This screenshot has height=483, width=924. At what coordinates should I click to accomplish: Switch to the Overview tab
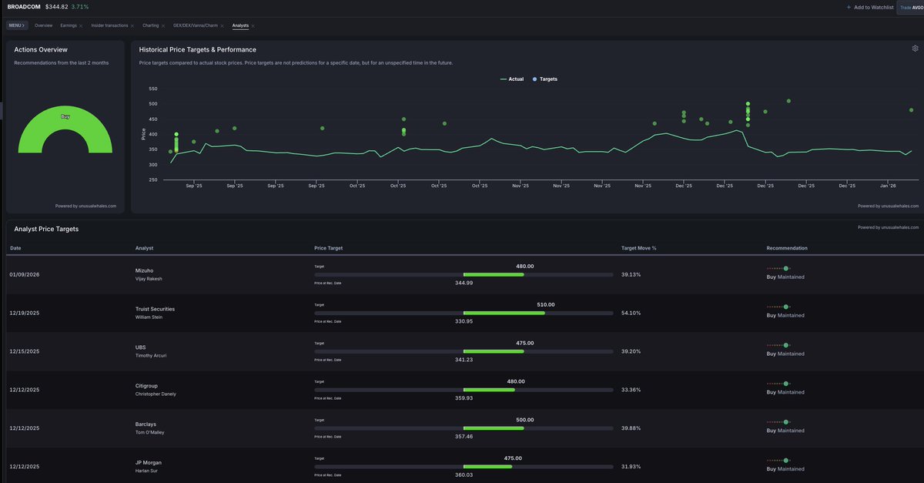pos(44,25)
